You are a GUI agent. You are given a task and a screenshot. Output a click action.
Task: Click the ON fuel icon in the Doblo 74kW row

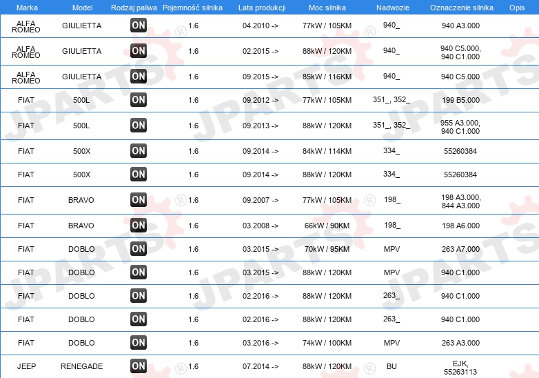tap(139, 343)
